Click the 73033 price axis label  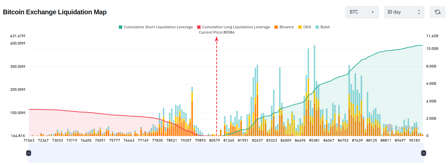pyautogui.click(x=57, y=141)
